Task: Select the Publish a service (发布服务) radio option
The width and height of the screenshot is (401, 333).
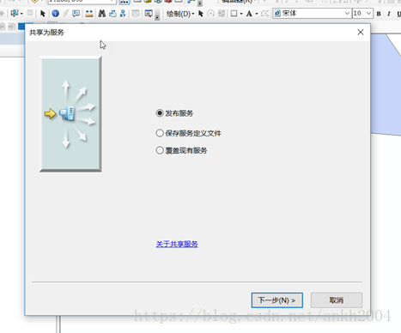Action: pyautogui.click(x=174, y=113)
